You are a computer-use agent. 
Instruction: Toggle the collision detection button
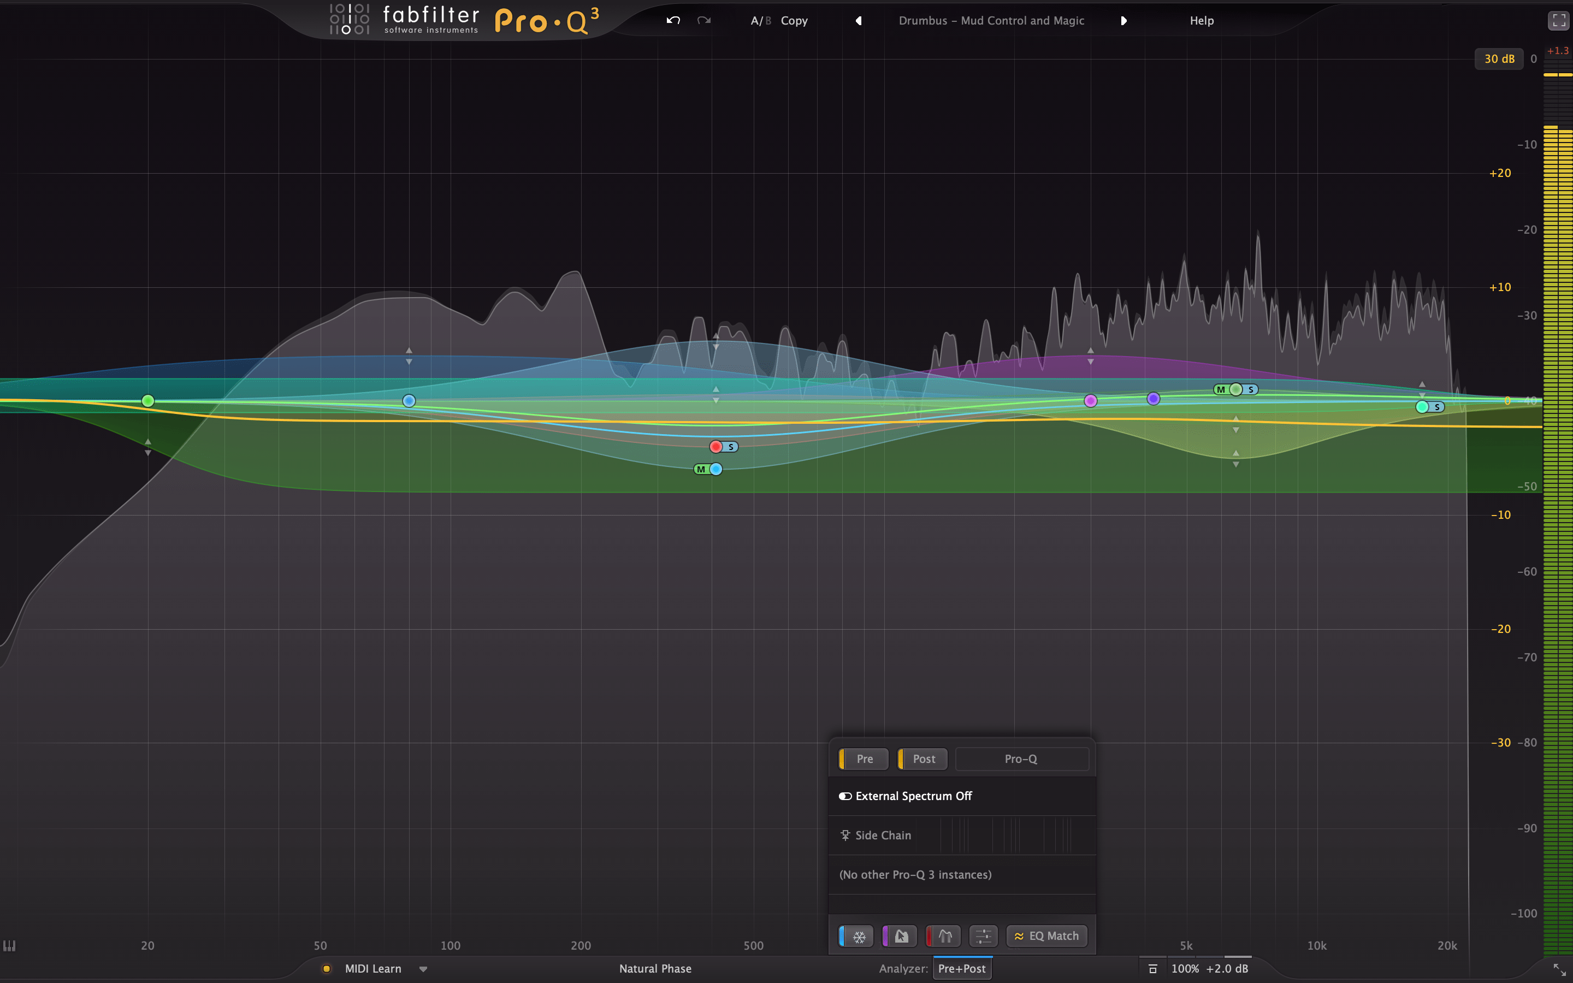pyautogui.click(x=943, y=936)
